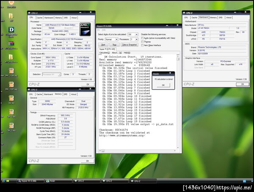This screenshot has height=192, width=254.
Task: Click title bar icon of CPU-Z Memory window
Action: [x=29, y=90]
